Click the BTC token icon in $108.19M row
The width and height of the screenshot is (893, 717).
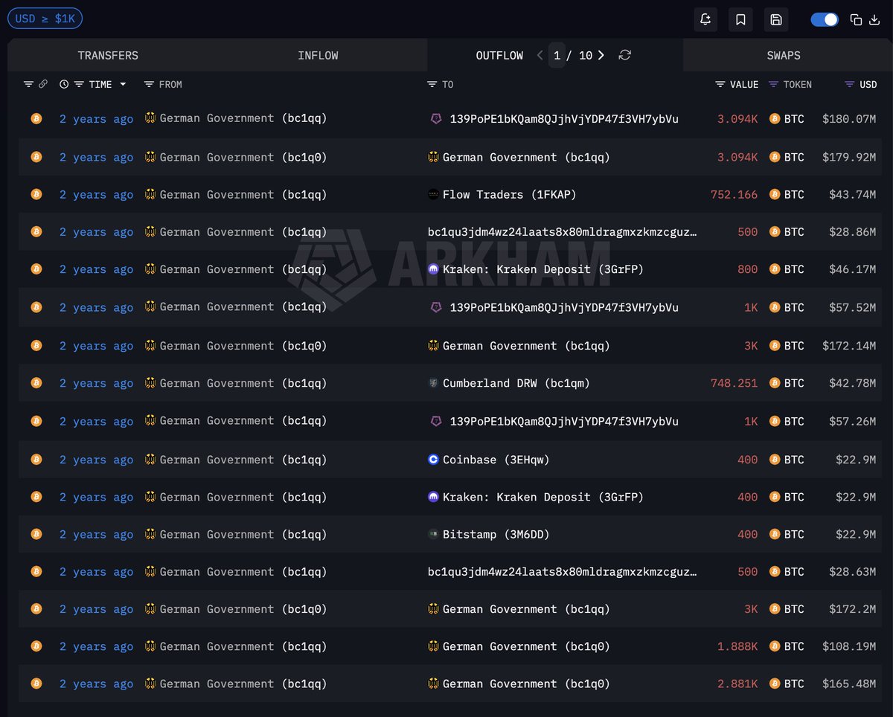tap(775, 646)
